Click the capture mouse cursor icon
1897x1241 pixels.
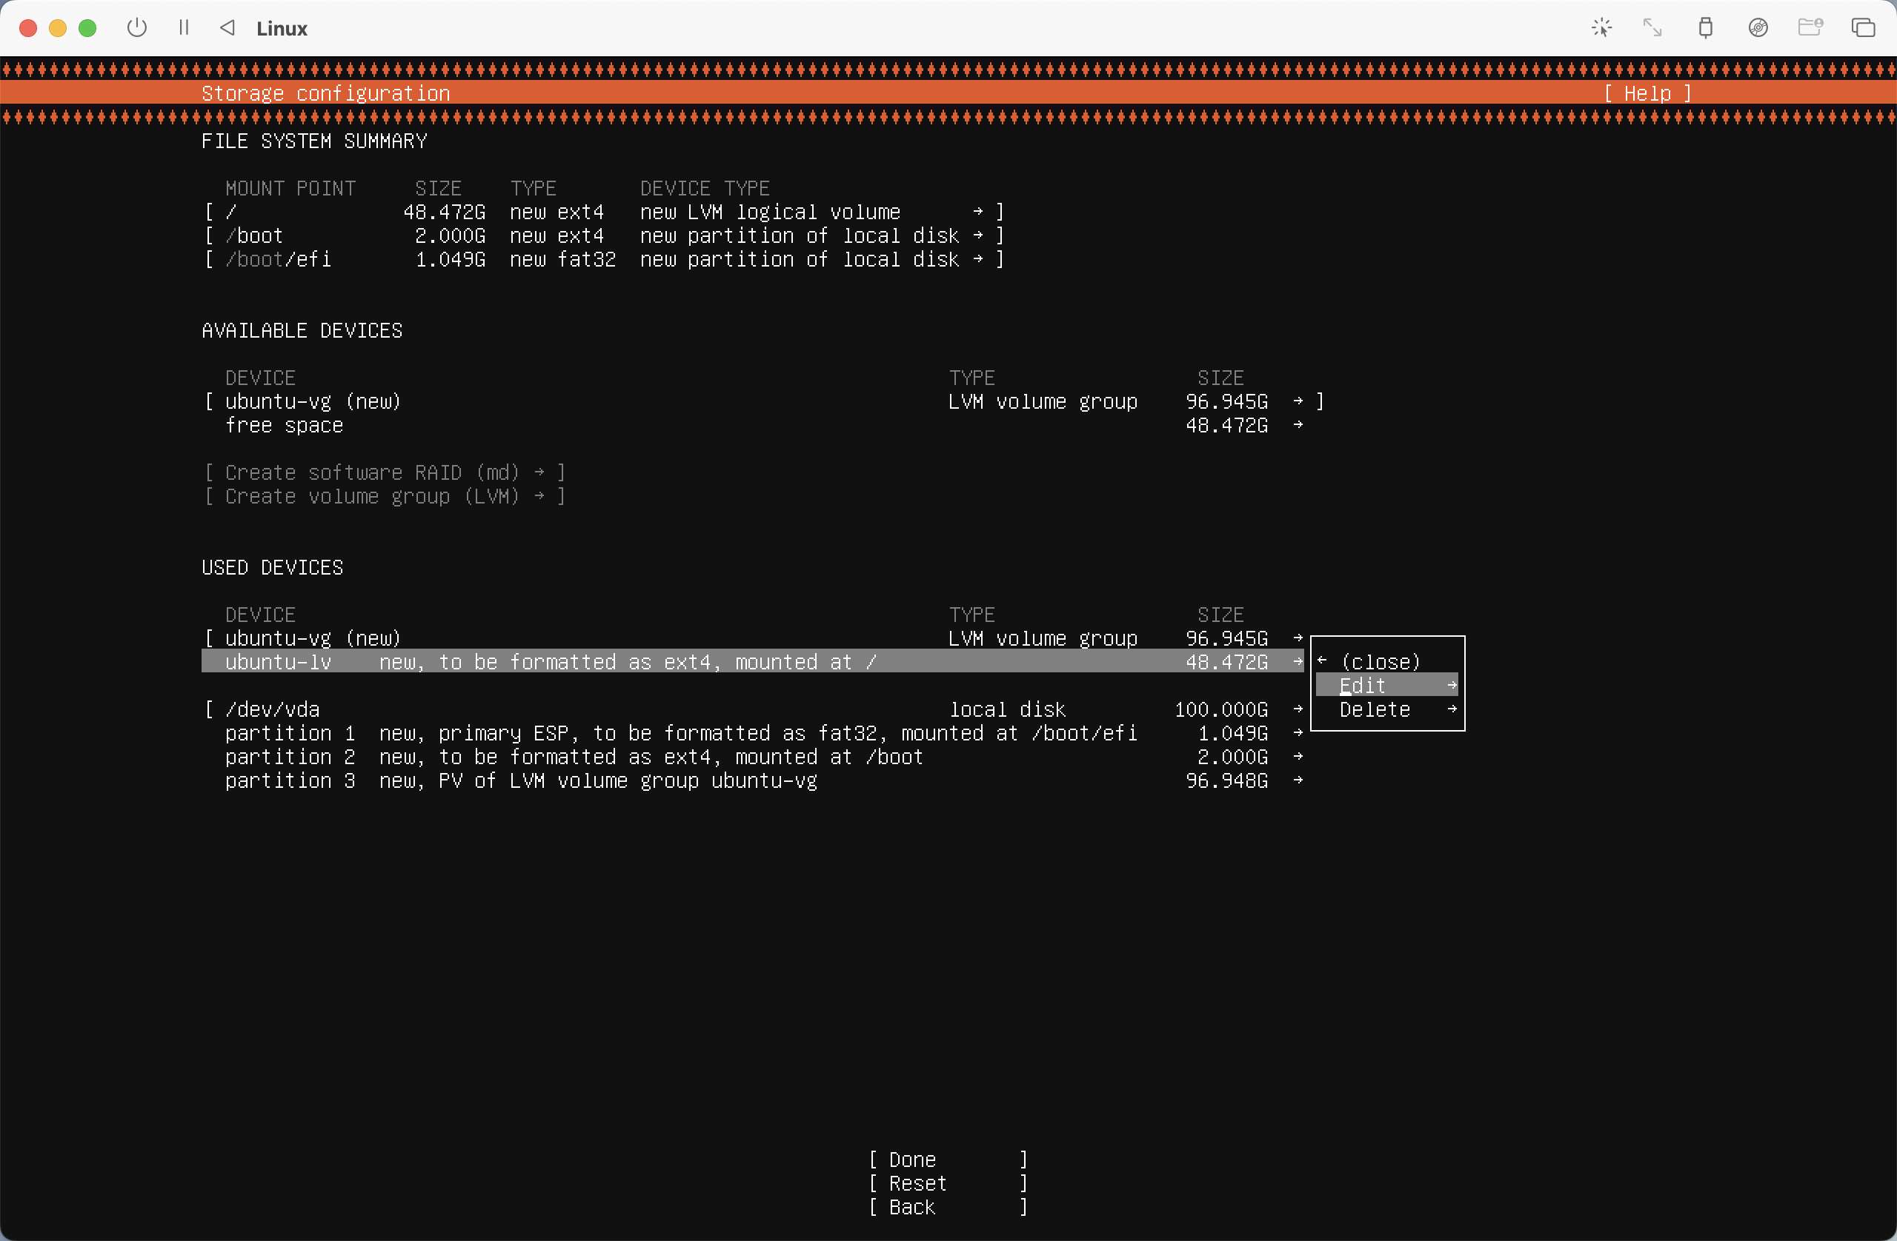click(1601, 28)
